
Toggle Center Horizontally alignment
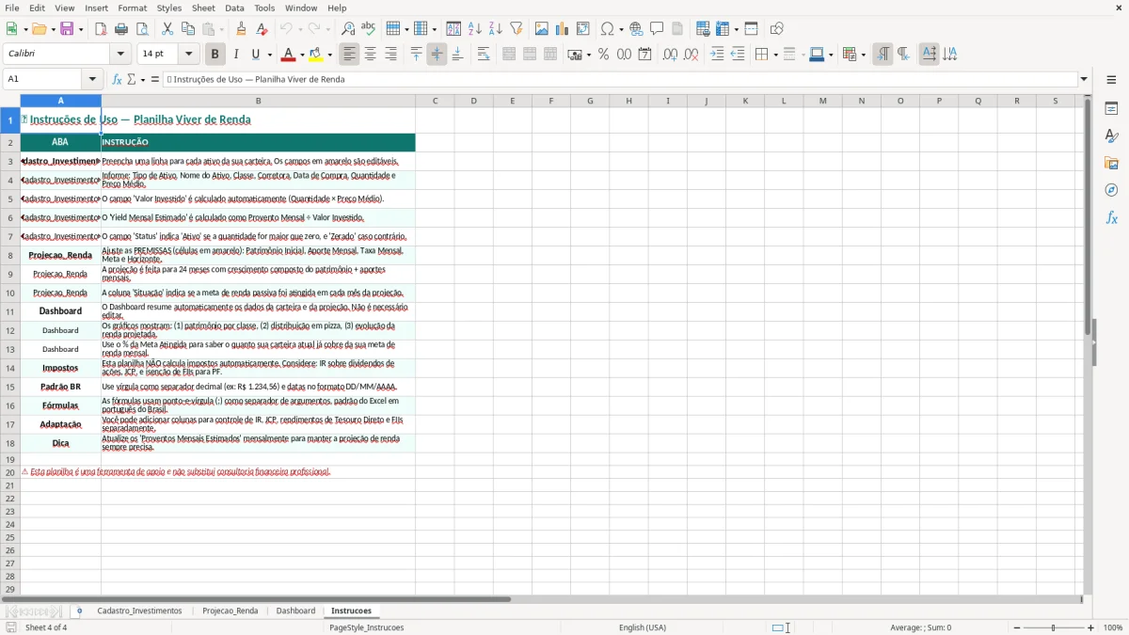370,55
